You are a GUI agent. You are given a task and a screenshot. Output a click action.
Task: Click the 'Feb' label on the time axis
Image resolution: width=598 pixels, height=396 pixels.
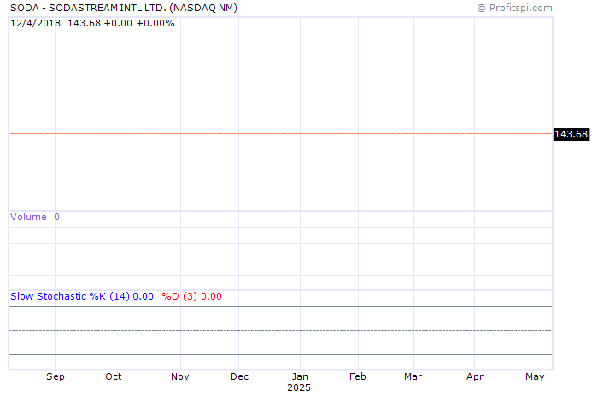tap(358, 376)
